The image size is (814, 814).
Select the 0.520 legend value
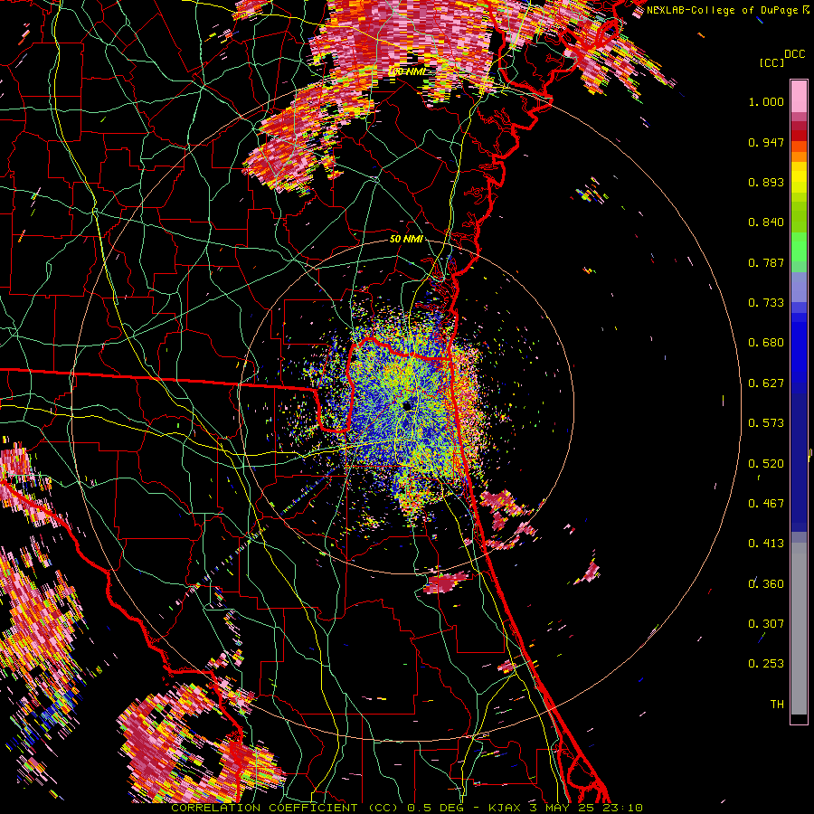coord(766,464)
